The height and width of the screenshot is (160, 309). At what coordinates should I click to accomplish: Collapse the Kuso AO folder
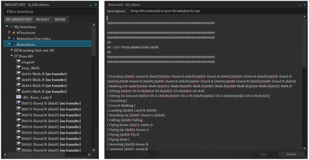pos(11,55)
